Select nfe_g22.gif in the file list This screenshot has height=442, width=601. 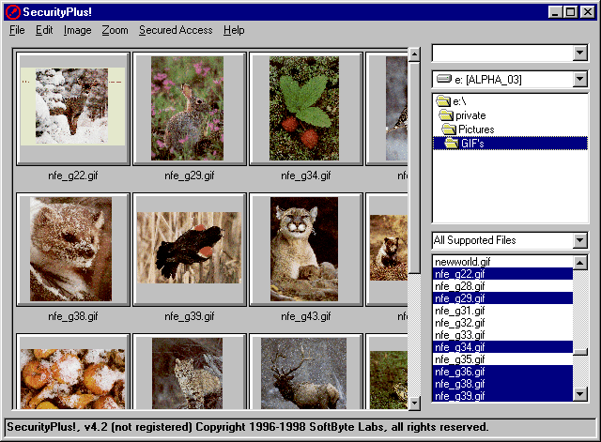click(x=503, y=274)
